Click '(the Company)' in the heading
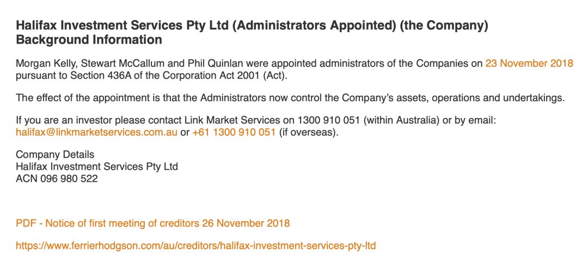This screenshot has height=258, width=588. 444,26
